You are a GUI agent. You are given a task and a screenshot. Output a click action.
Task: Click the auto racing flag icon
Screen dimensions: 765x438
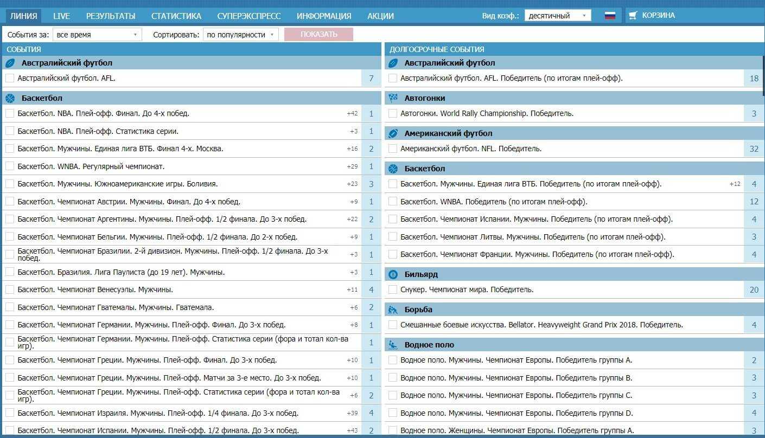coord(393,98)
